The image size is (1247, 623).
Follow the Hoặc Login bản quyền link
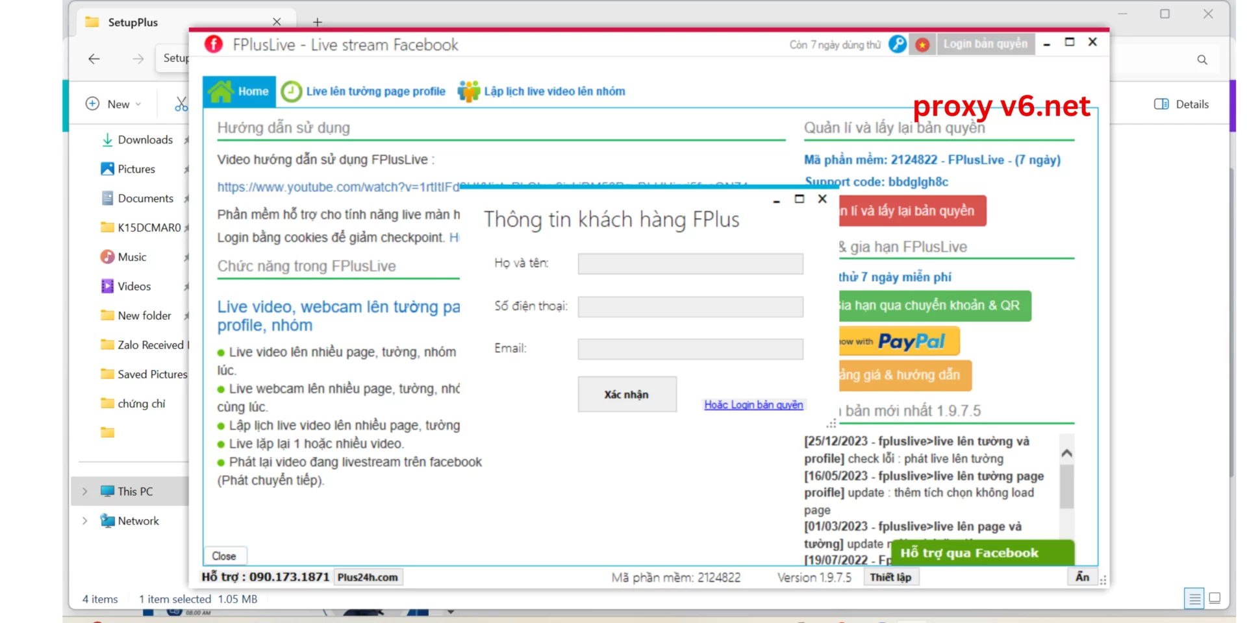coord(753,405)
